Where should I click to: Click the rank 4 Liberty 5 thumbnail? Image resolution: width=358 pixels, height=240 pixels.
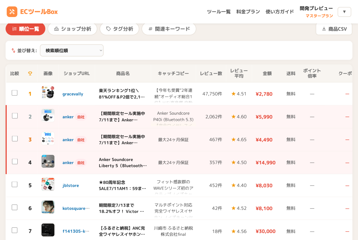48,161
